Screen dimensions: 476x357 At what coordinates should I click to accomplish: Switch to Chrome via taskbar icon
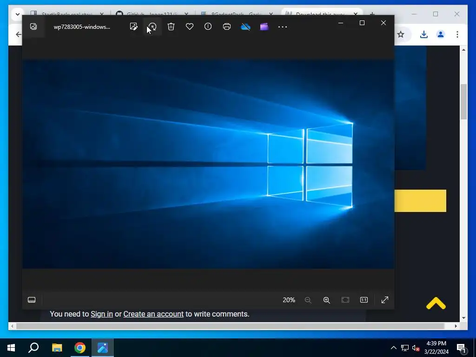(80, 348)
